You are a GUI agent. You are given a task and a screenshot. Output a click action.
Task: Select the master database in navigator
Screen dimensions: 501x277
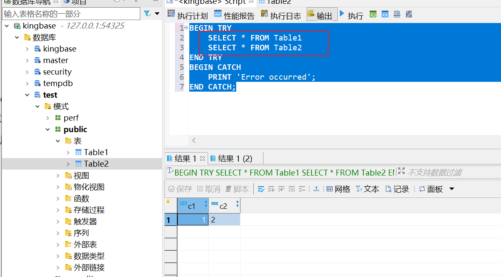55,61
